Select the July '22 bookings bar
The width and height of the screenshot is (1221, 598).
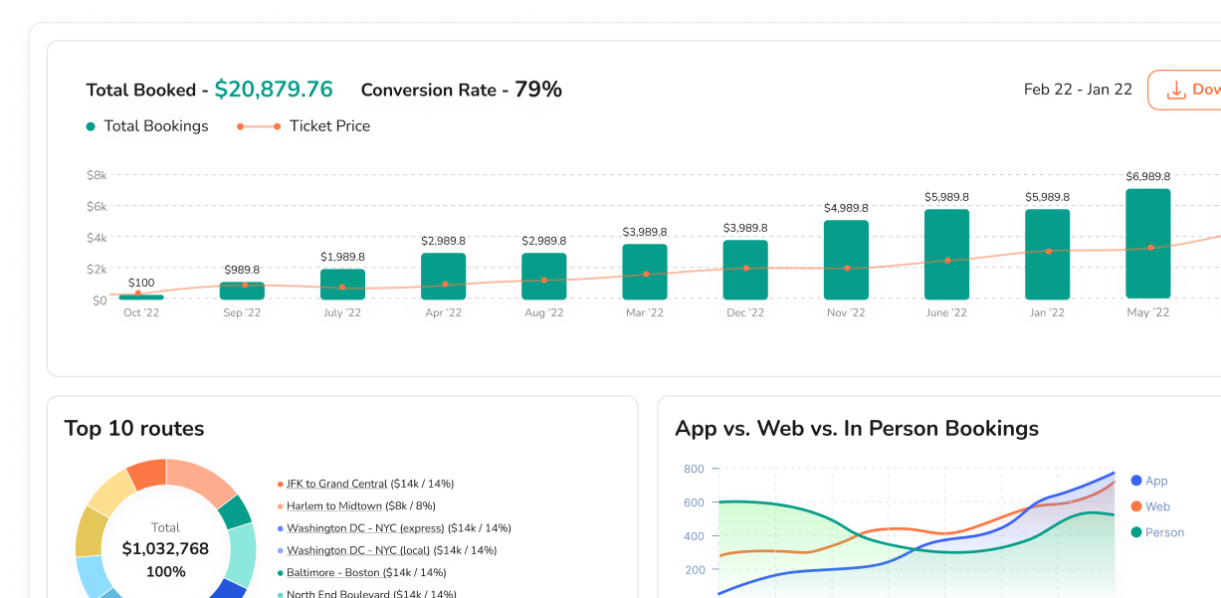click(342, 284)
